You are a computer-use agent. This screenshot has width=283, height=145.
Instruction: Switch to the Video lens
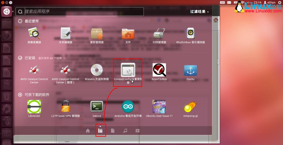coord(138,131)
